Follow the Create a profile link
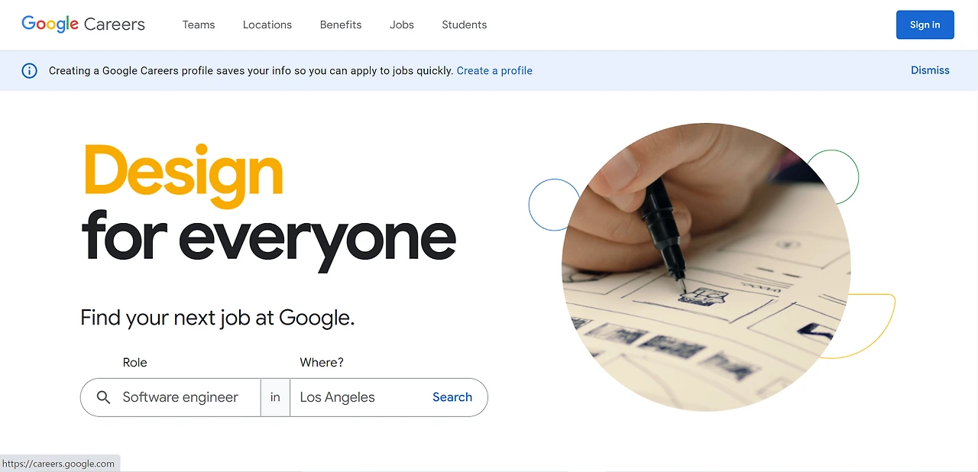This screenshot has width=978, height=472. [494, 70]
